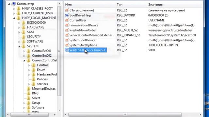This screenshot has width=209, height=117.
Task: Click the values pane horizontal scrollbar thumb
Action: (125, 114)
